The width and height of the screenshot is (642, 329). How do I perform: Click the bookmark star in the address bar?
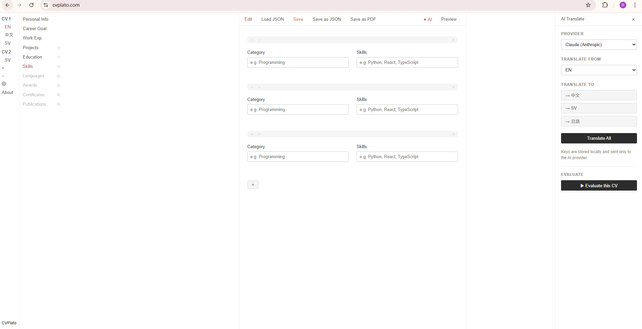(x=588, y=5)
